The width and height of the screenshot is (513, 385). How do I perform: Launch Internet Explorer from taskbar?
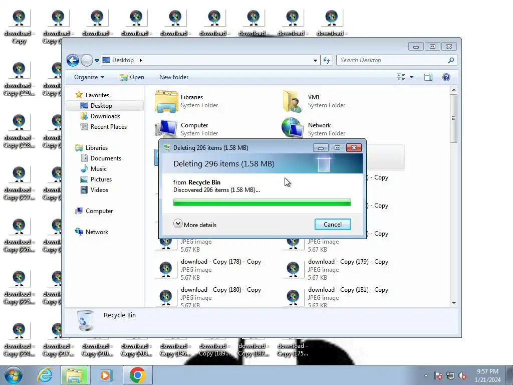pyautogui.click(x=45, y=375)
